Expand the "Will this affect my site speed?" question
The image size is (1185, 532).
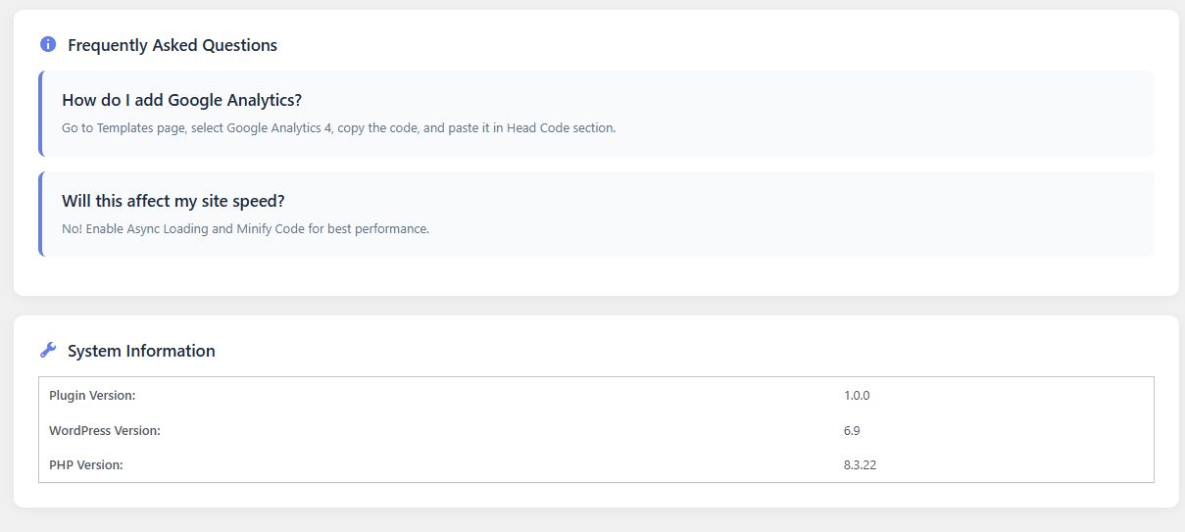point(173,201)
